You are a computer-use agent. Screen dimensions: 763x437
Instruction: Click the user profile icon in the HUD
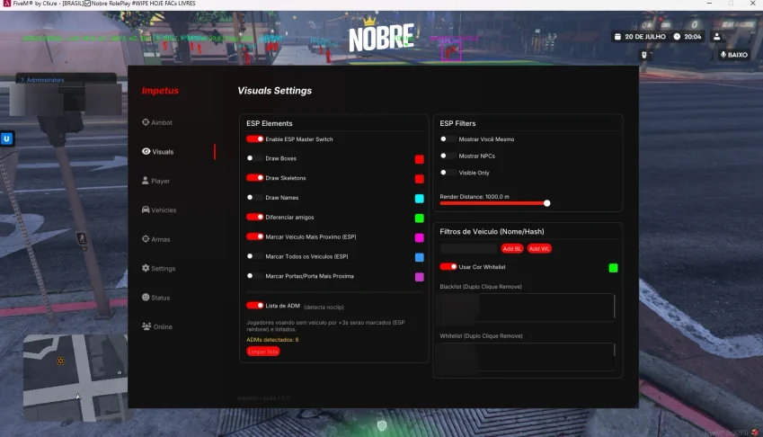[717, 37]
